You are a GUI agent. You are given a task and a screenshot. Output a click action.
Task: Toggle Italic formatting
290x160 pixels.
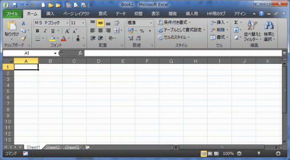point(45,31)
